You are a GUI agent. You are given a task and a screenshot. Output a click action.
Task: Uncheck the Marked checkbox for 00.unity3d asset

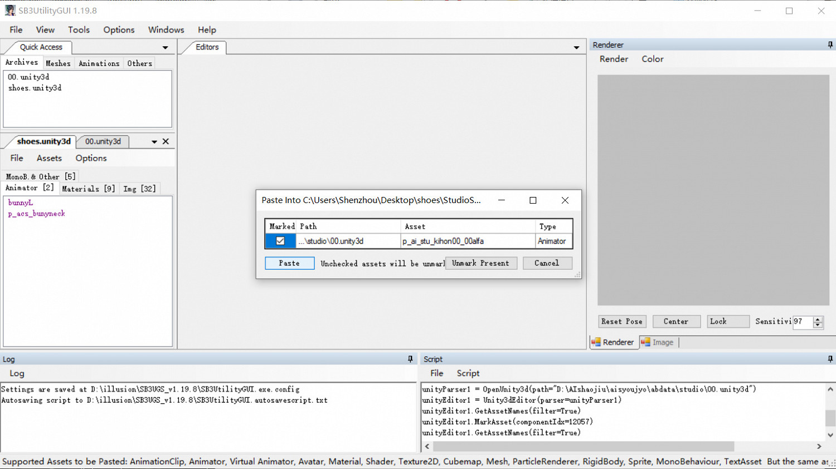coord(280,241)
